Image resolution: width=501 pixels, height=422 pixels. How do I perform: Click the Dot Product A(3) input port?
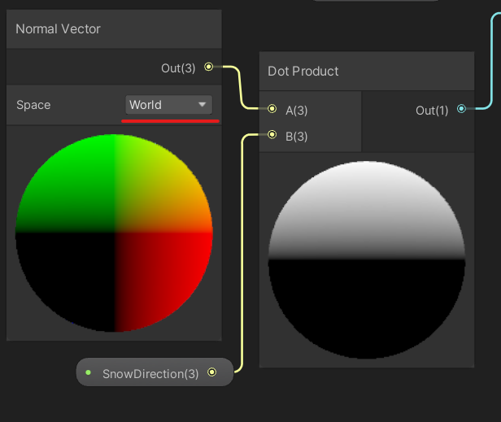pos(272,109)
